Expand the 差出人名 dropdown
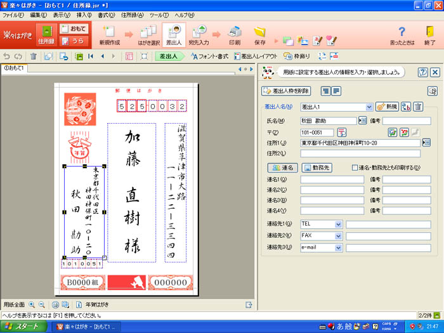This screenshot has height=333, width=444. point(369,107)
